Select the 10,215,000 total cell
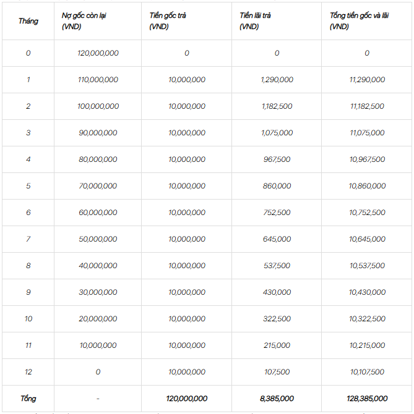Screen dimensions: 414x414 click(367, 345)
